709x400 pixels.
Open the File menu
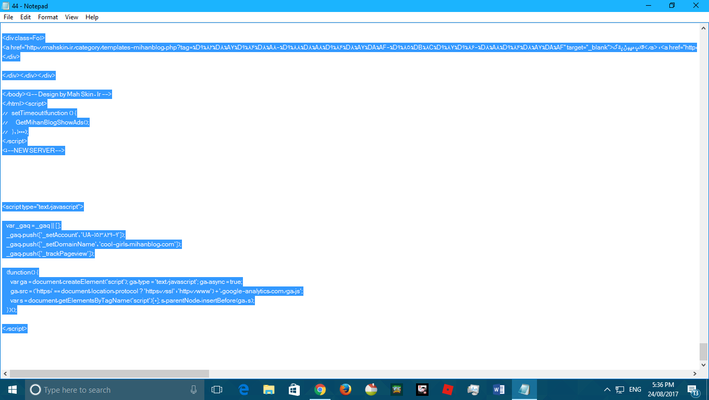point(8,17)
